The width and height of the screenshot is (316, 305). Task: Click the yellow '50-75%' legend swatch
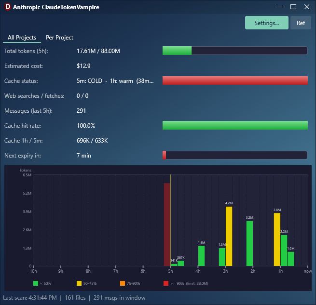point(79,283)
